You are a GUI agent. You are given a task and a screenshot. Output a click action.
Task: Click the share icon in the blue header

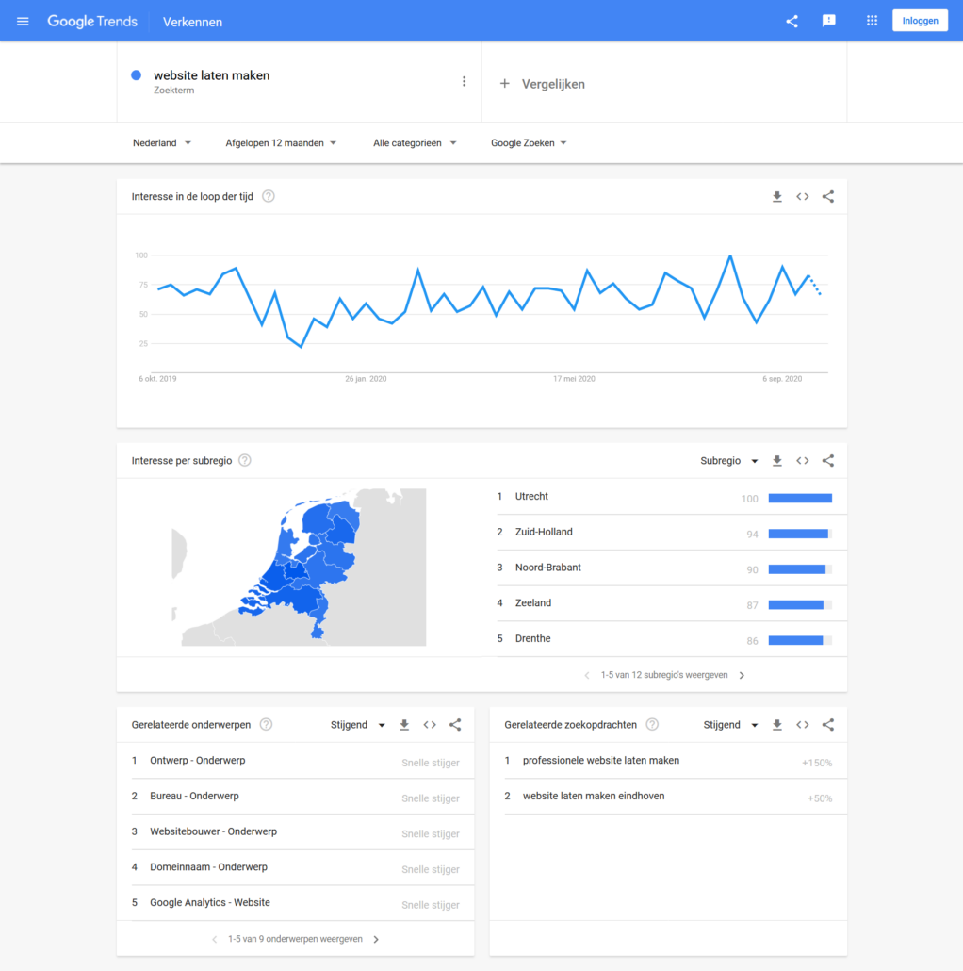click(792, 20)
